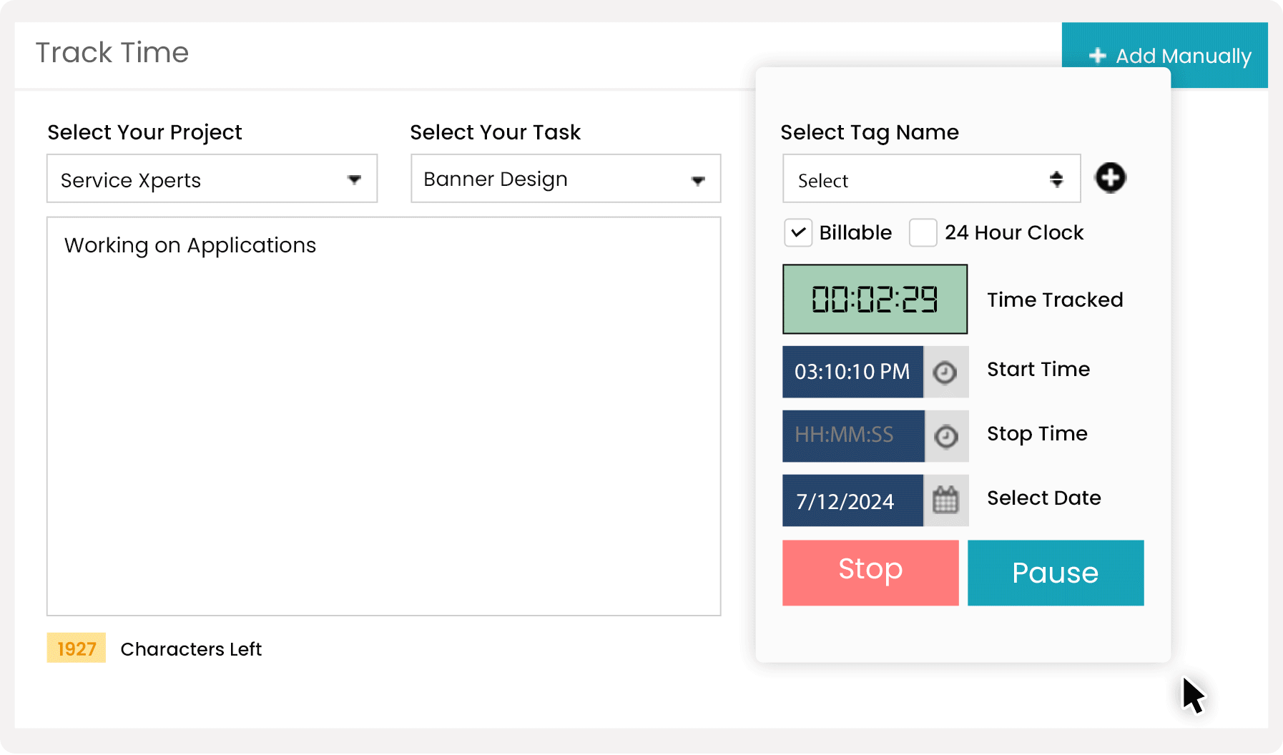Enable the 24 Hour Clock checkbox
Screen dimensions: 1283x755
923,232
